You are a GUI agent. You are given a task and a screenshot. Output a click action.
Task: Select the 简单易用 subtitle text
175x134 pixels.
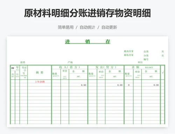66,27
